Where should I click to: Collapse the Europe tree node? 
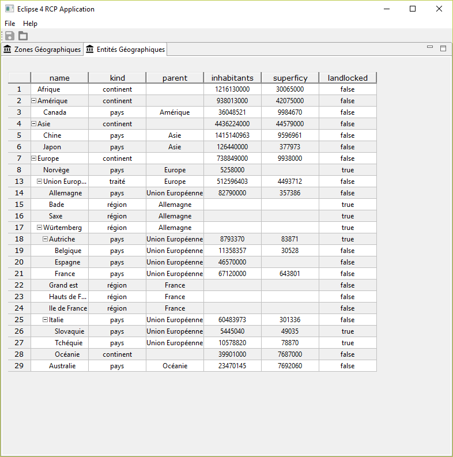pos(34,158)
